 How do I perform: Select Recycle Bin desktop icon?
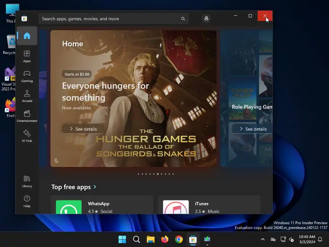tap(9, 45)
